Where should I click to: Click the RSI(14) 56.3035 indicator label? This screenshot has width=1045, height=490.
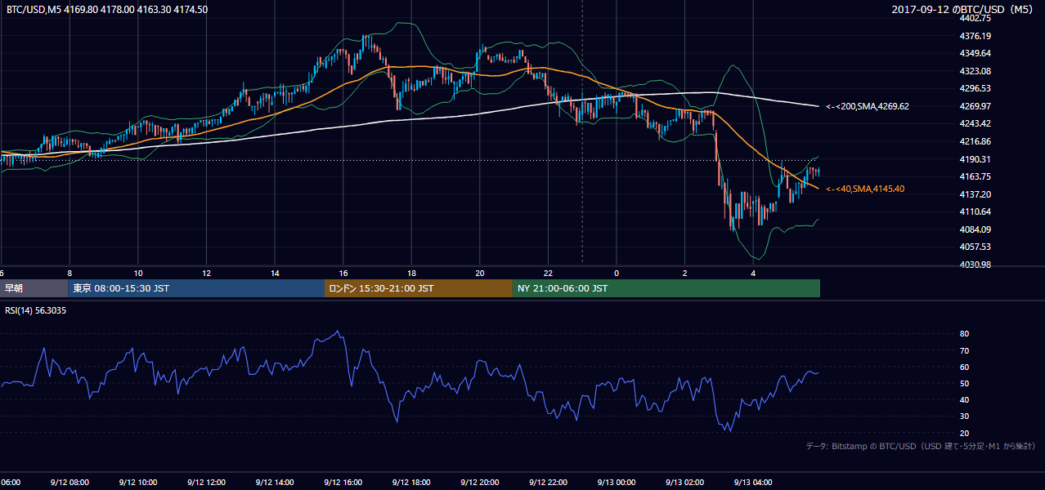pos(35,310)
